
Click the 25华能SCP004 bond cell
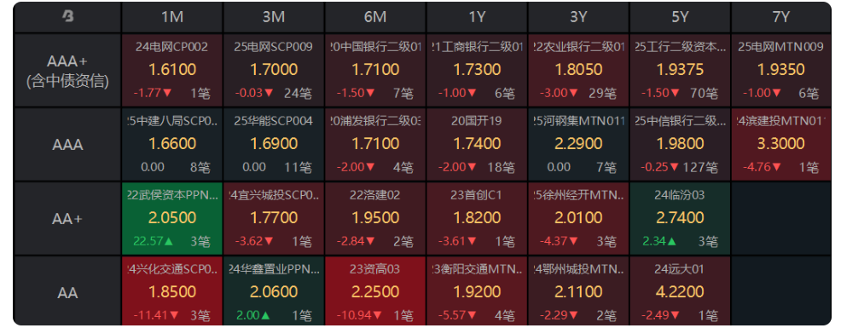(x=274, y=145)
